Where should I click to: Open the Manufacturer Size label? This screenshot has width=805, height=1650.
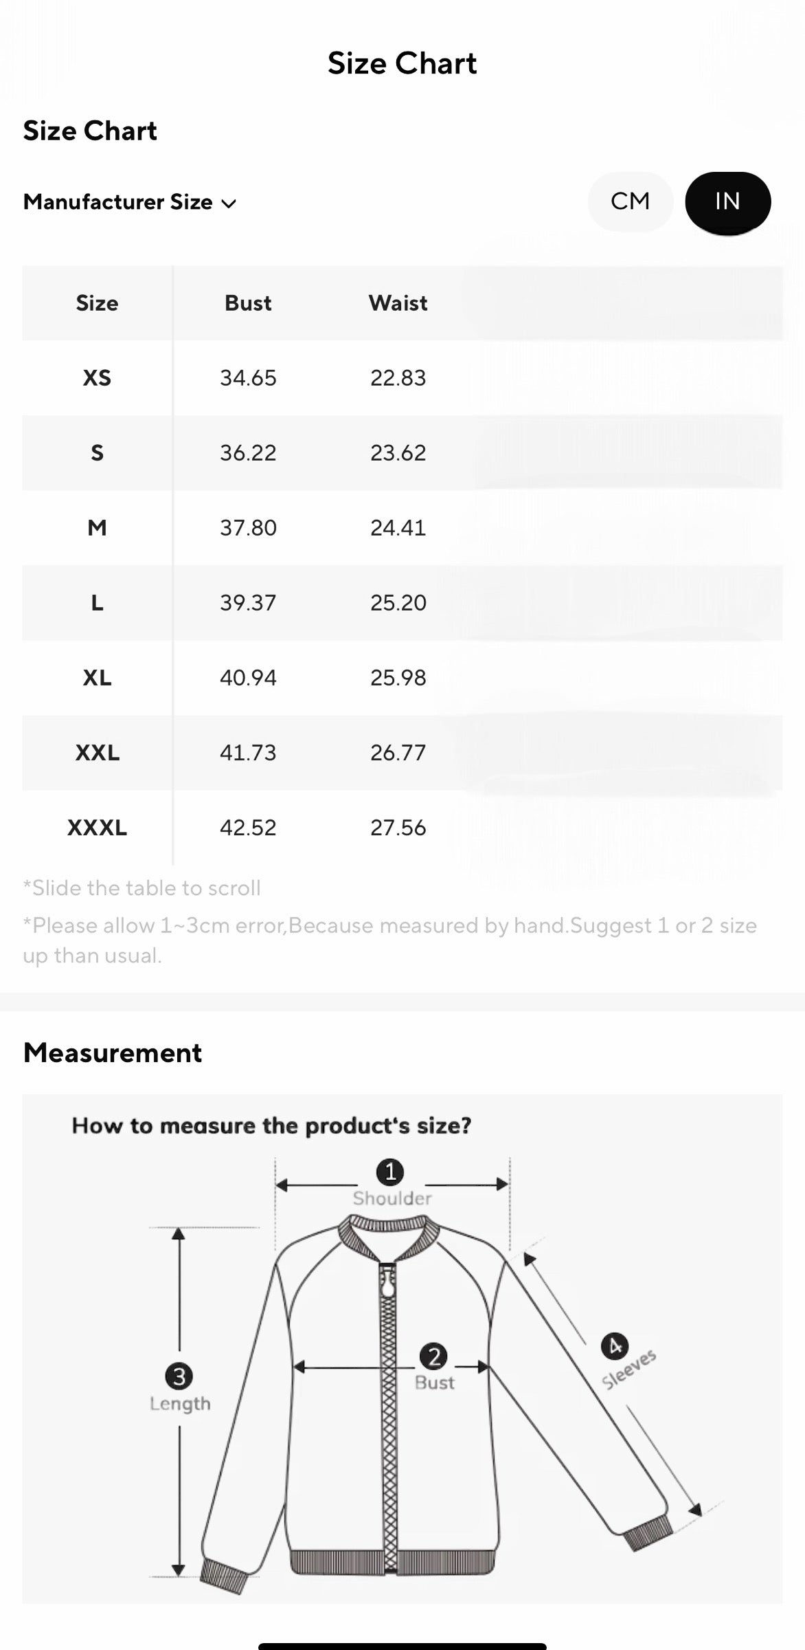click(117, 202)
